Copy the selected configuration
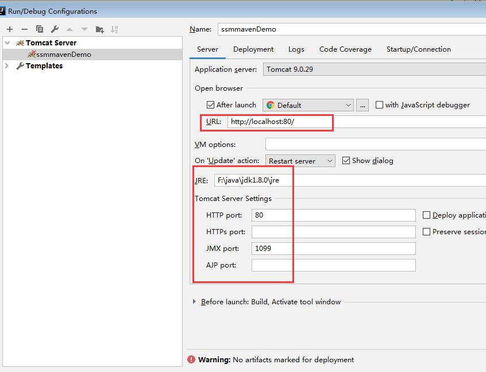Viewport: 486px width, 372px height. tap(40, 29)
